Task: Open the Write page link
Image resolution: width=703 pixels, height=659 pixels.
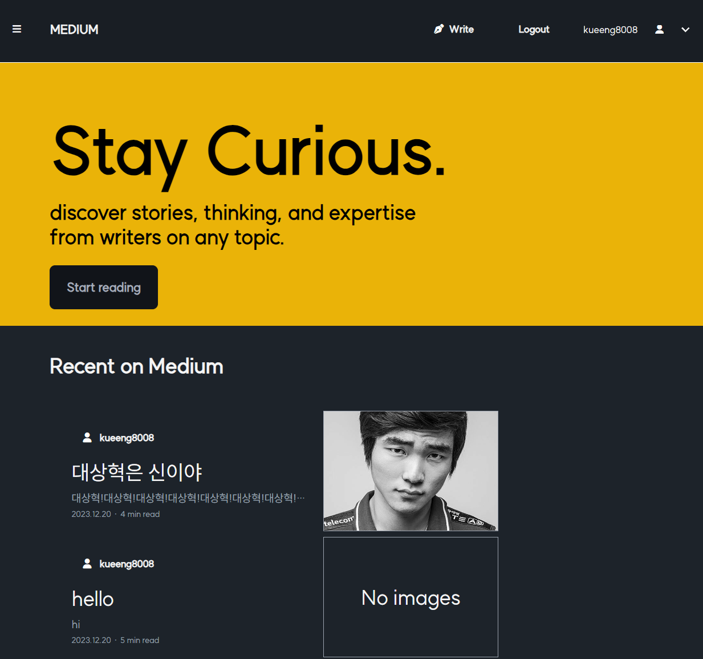Action: [x=461, y=29]
